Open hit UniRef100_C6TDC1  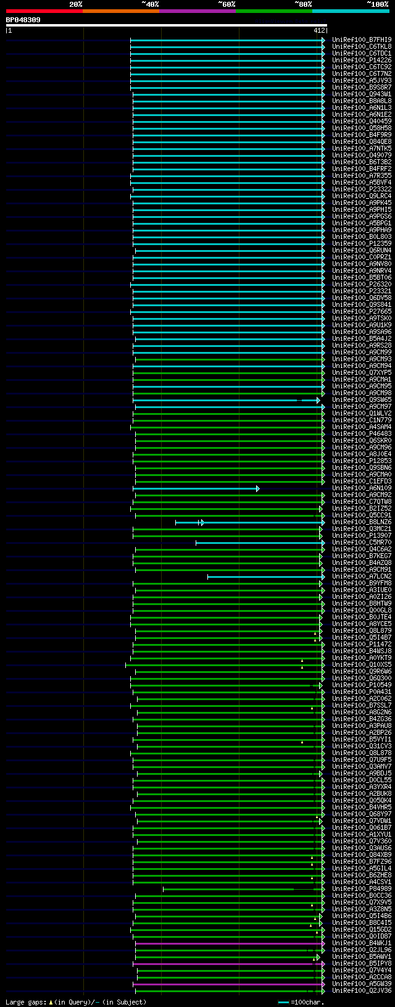(x=362, y=53)
